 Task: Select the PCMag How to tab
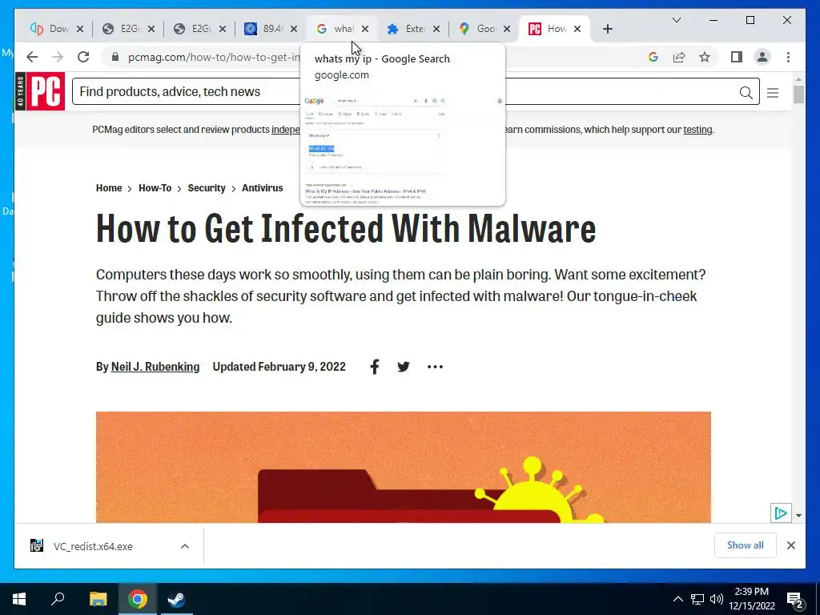548,29
